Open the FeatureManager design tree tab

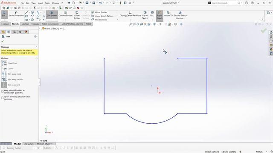(3, 32)
